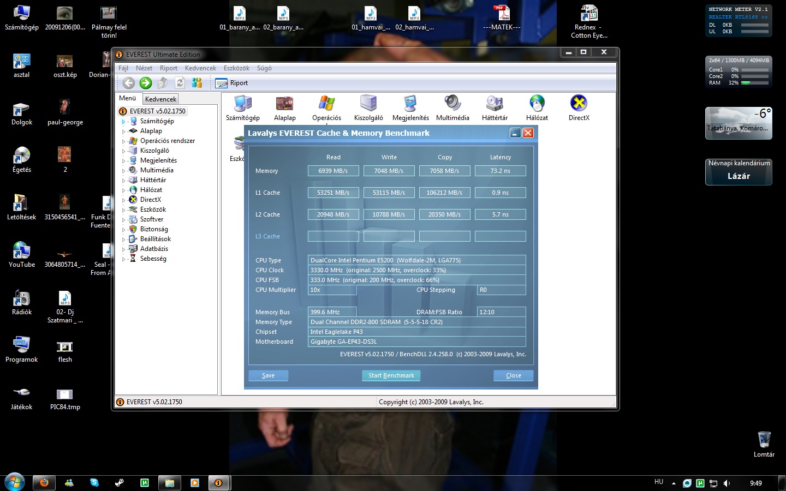The width and height of the screenshot is (786, 491).
Task: Expand the Megjelenítés tree node
Action: point(123,161)
